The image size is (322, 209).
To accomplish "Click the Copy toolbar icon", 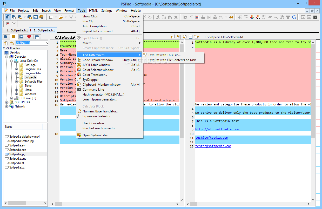I will [x=164, y=17].
